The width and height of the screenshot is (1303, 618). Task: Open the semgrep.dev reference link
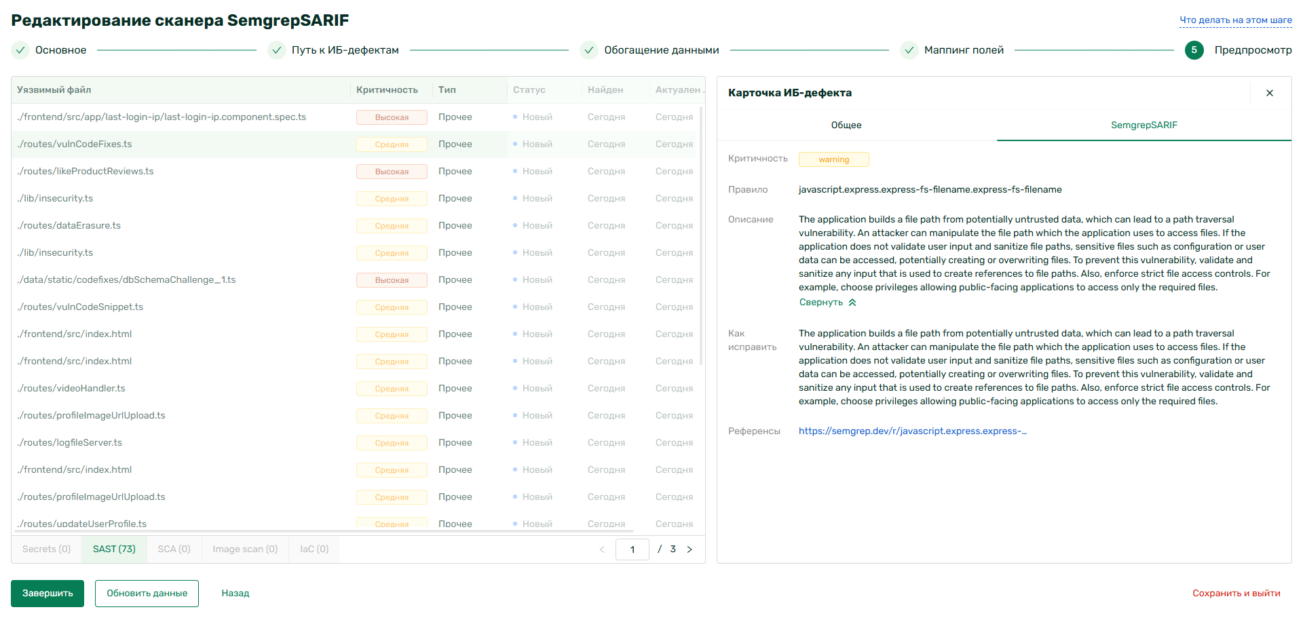coord(913,431)
